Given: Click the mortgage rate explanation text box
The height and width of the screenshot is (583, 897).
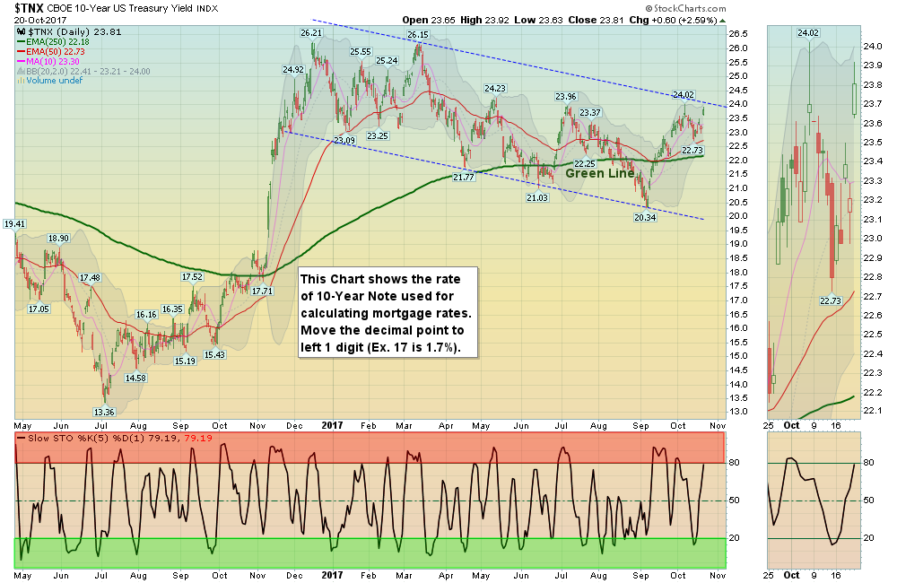Looking at the screenshot, I should click(388, 313).
